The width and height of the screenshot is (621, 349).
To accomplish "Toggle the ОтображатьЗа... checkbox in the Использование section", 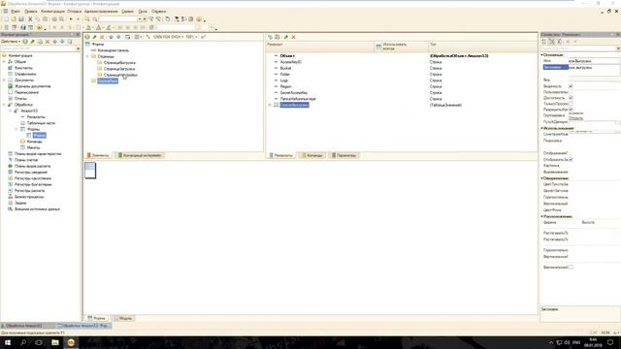I will click(x=571, y=159).
